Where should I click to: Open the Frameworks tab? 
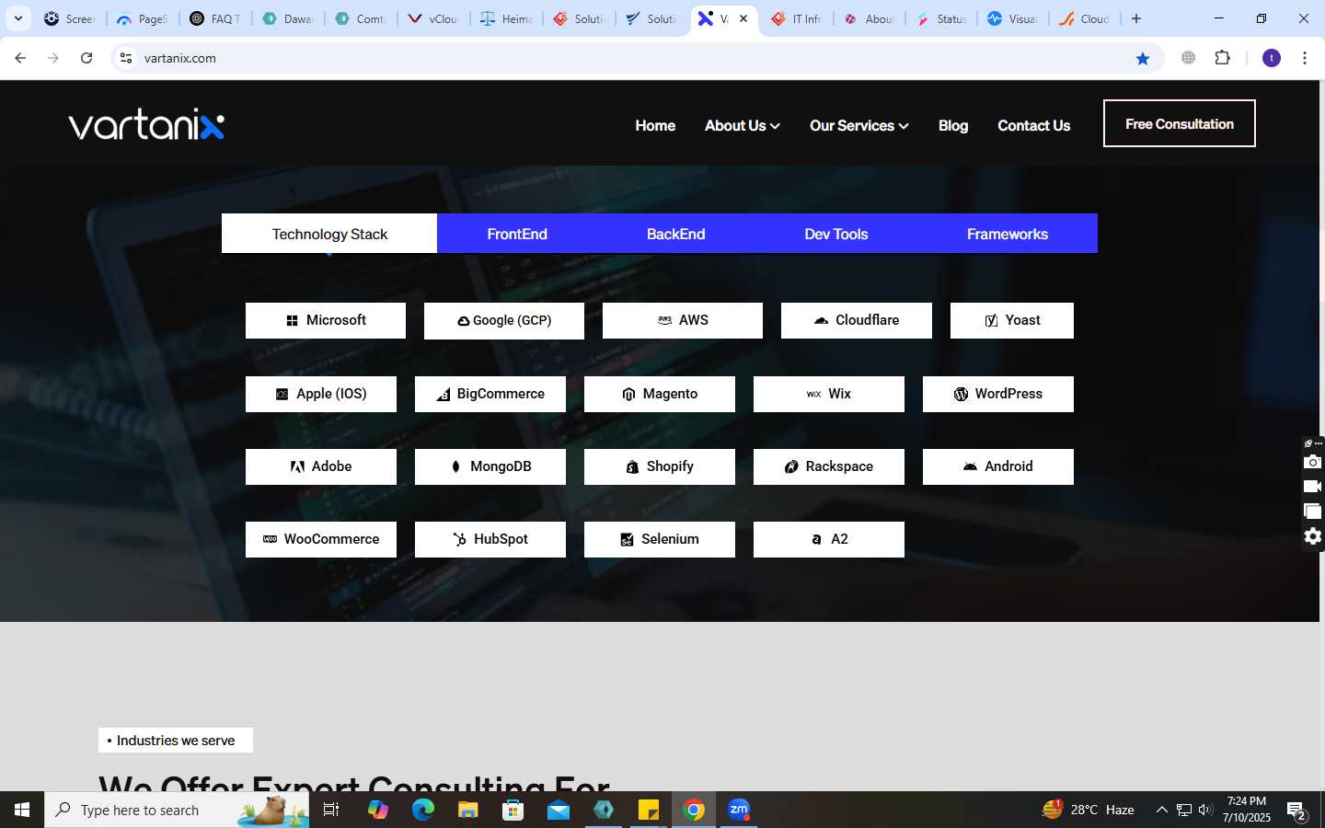click(1007, 234)
